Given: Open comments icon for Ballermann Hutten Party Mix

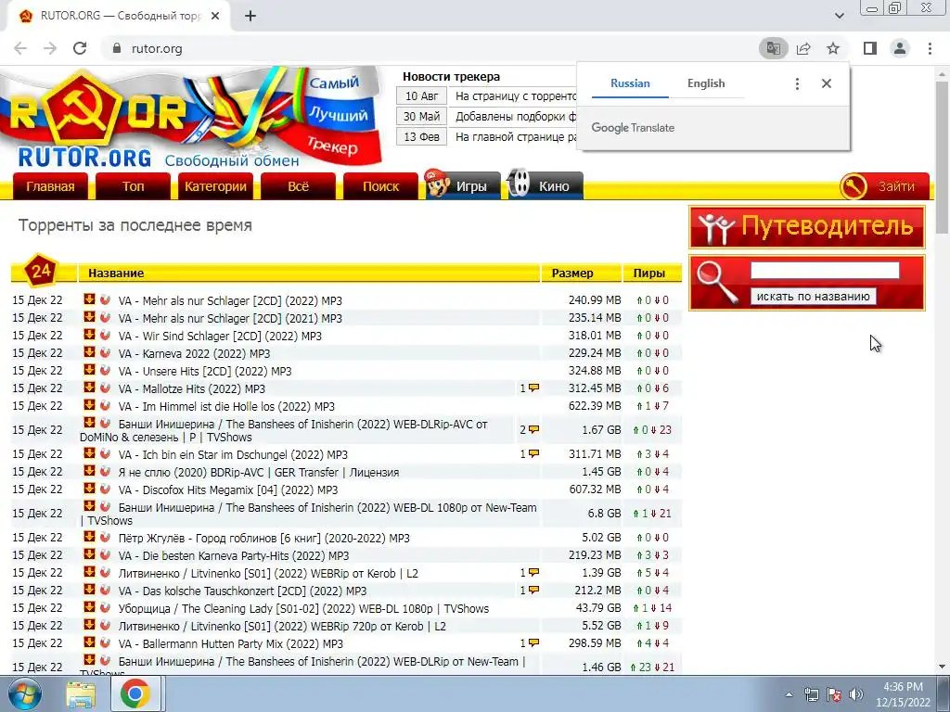Looking at the screenshot, I should tap(533, 643).
